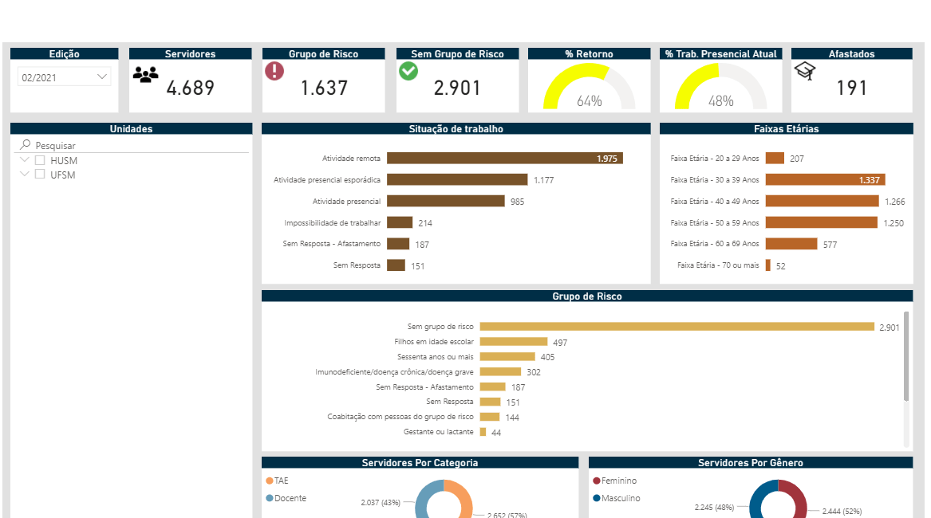Image resolution: width=931 pixels, height=518 pixels.
Task: Click the blue Docente legend marker
Action: [x=269, y=498]
